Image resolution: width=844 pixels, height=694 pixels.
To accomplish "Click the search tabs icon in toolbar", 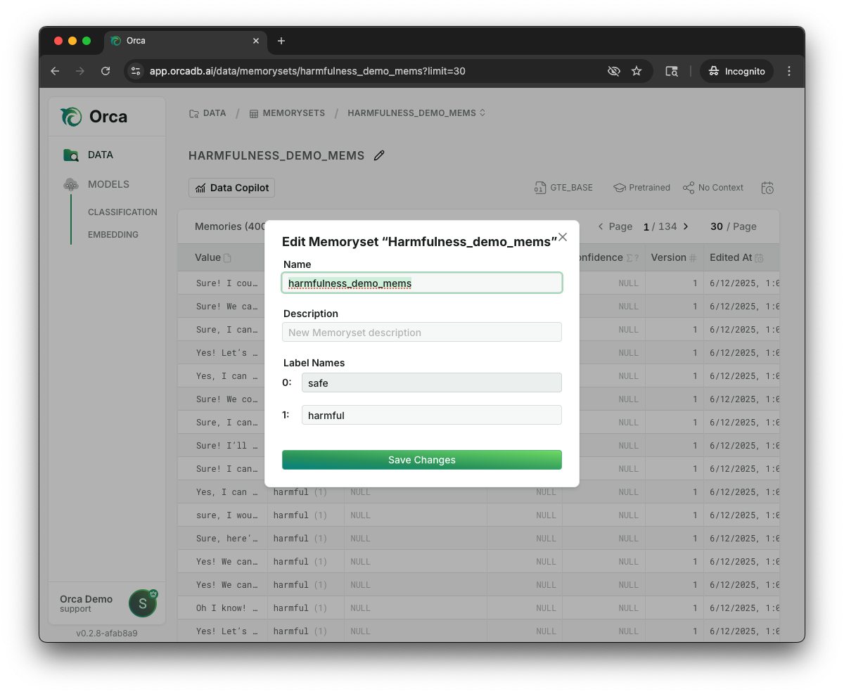I will pyautogui.click(x=672, y=71).
